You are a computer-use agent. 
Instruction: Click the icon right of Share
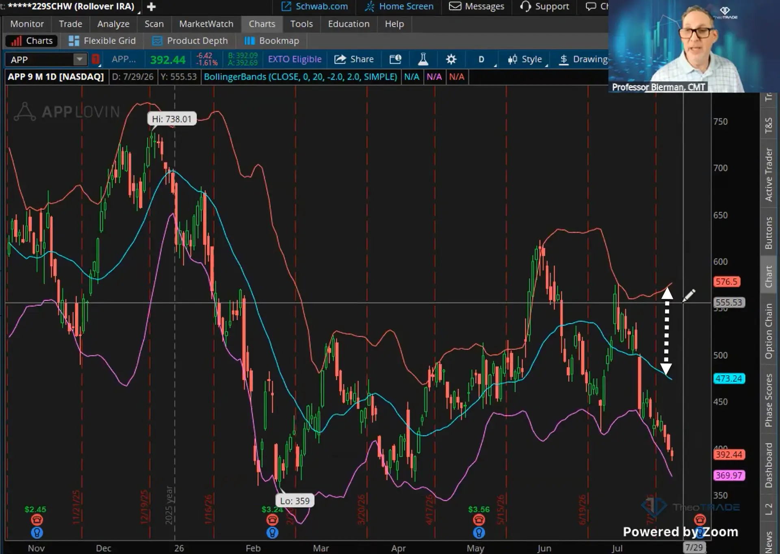coord(396,59)
